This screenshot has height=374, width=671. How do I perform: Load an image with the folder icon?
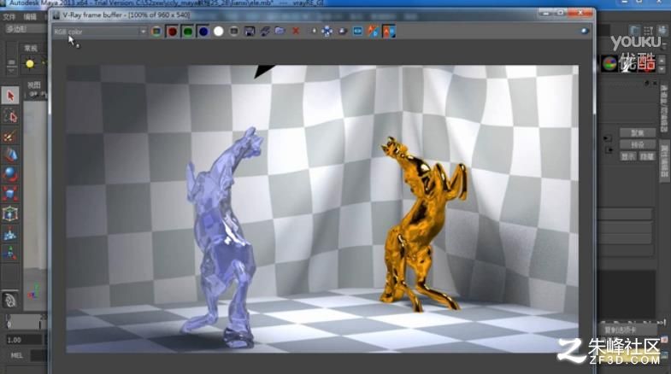(280, 31)
